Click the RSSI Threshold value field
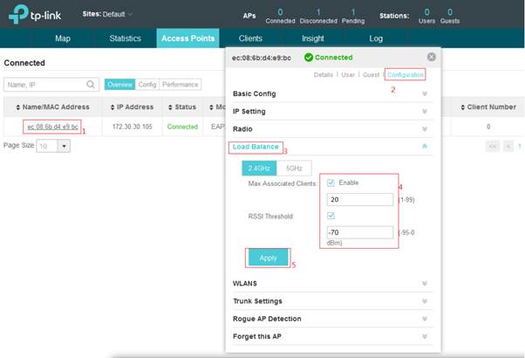 coord(360,232)
